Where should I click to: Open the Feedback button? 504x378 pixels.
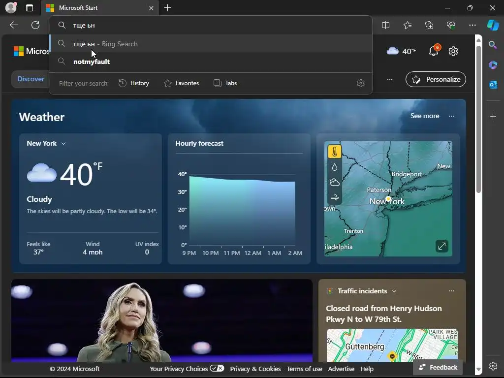point(438,367)
